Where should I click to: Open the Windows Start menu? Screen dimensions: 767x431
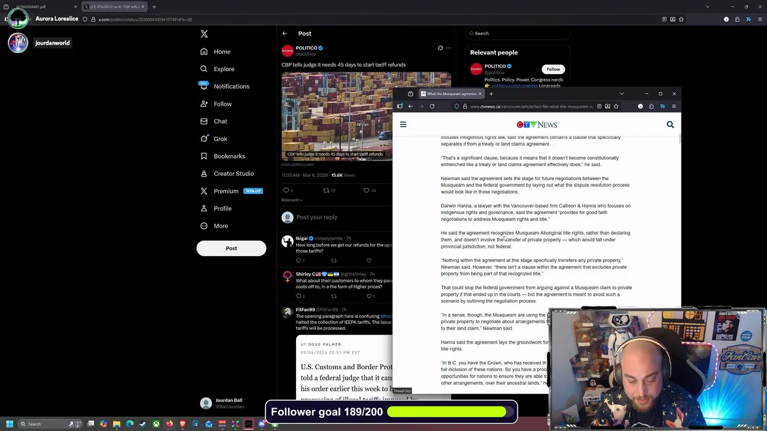point(9,424)
